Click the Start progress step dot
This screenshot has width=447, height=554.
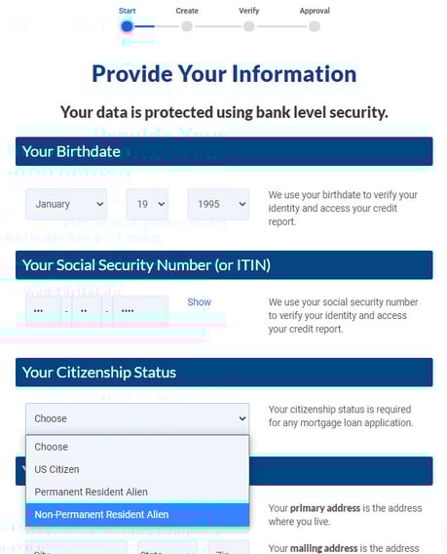tap(127, 26)
